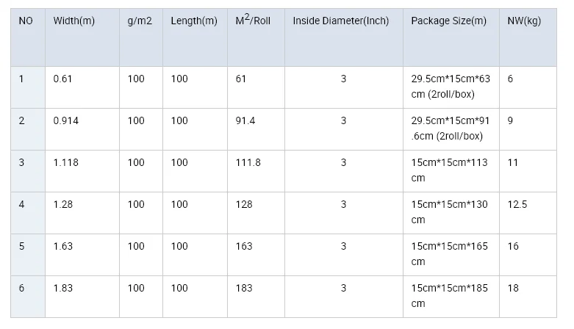Select the 0.61 width cell
Screen dimensions: 574x329
click(63, 79)
